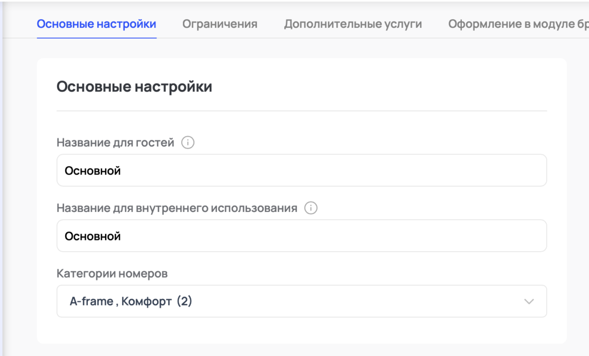
Task: Click the active Основные настройки tab
Action: tap(96, 23)
